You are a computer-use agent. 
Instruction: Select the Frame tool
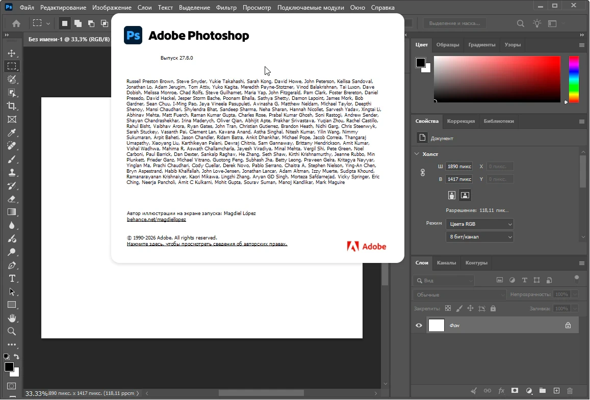[x=12, y=119]
